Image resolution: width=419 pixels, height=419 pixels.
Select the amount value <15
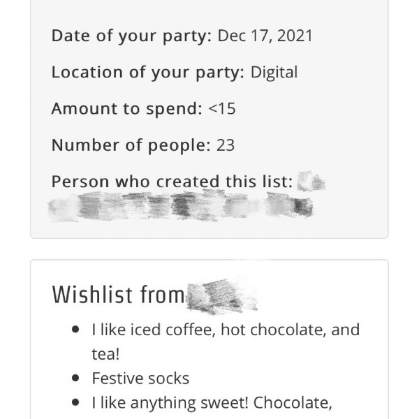click(222, 109)
